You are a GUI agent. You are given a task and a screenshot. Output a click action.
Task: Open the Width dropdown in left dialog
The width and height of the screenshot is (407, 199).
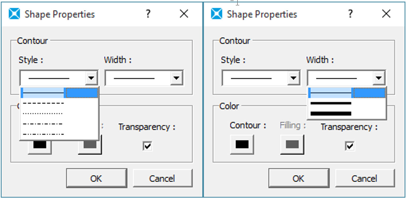coord(177,78)
